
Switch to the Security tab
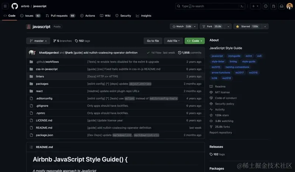point(123,16)
